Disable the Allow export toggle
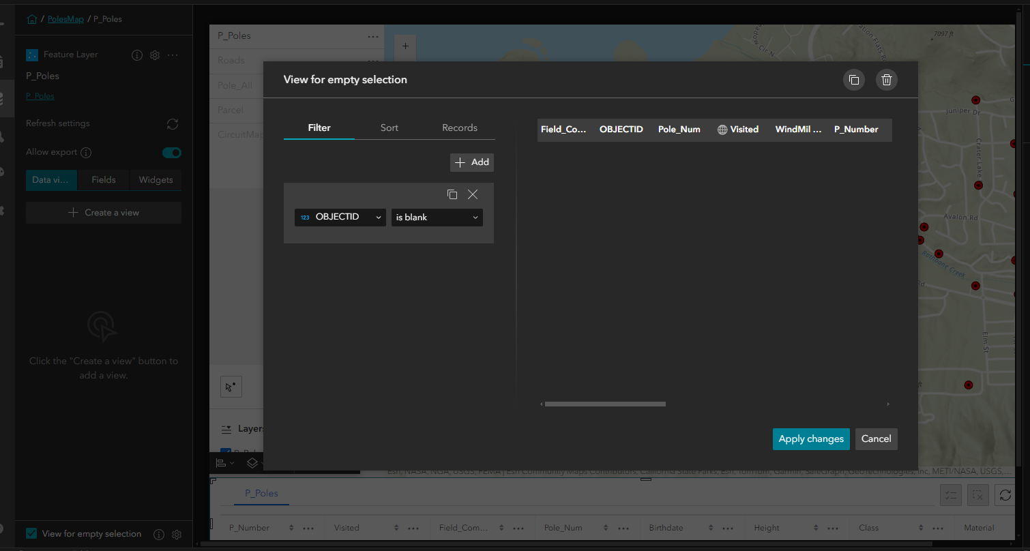Image resolution: width=1030 pixels, height=551 pixels. click(171, 153)
